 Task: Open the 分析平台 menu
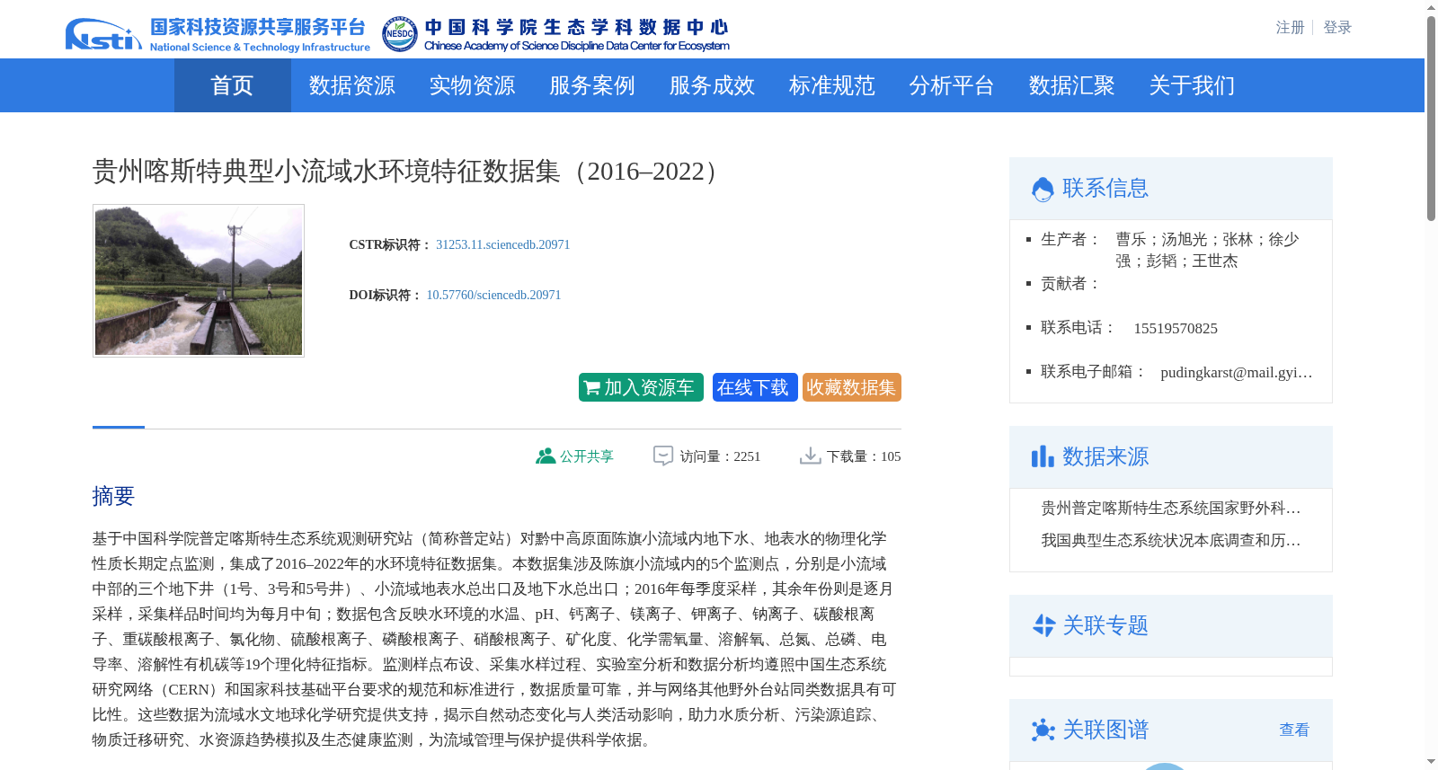tap(951, 85)
